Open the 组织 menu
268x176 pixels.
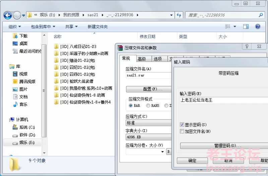pos(14,27)
